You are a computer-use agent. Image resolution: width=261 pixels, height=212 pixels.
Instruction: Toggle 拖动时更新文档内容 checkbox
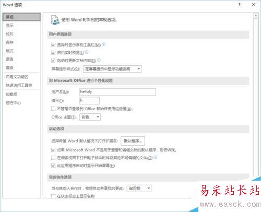pos(53,61)
